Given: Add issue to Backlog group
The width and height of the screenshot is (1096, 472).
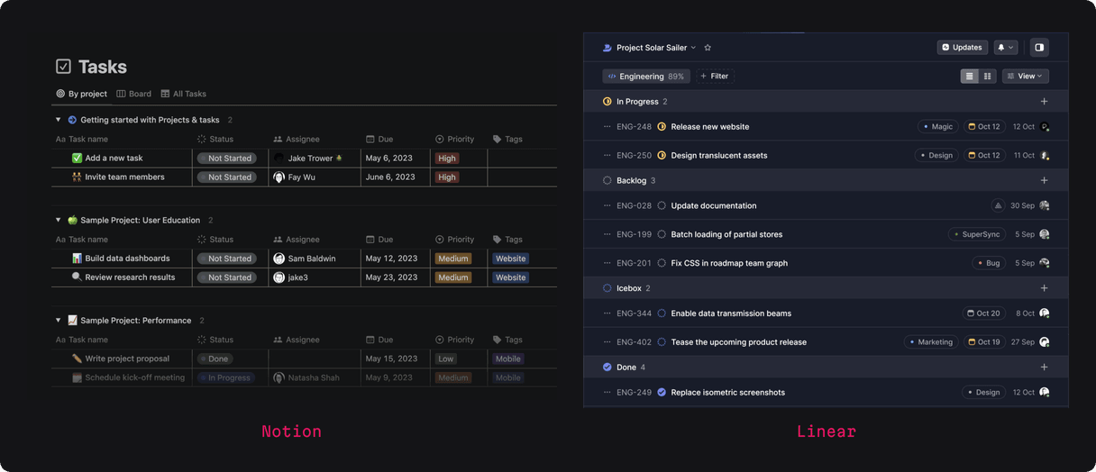Looking at the screenshot, I should (1044, 180).
